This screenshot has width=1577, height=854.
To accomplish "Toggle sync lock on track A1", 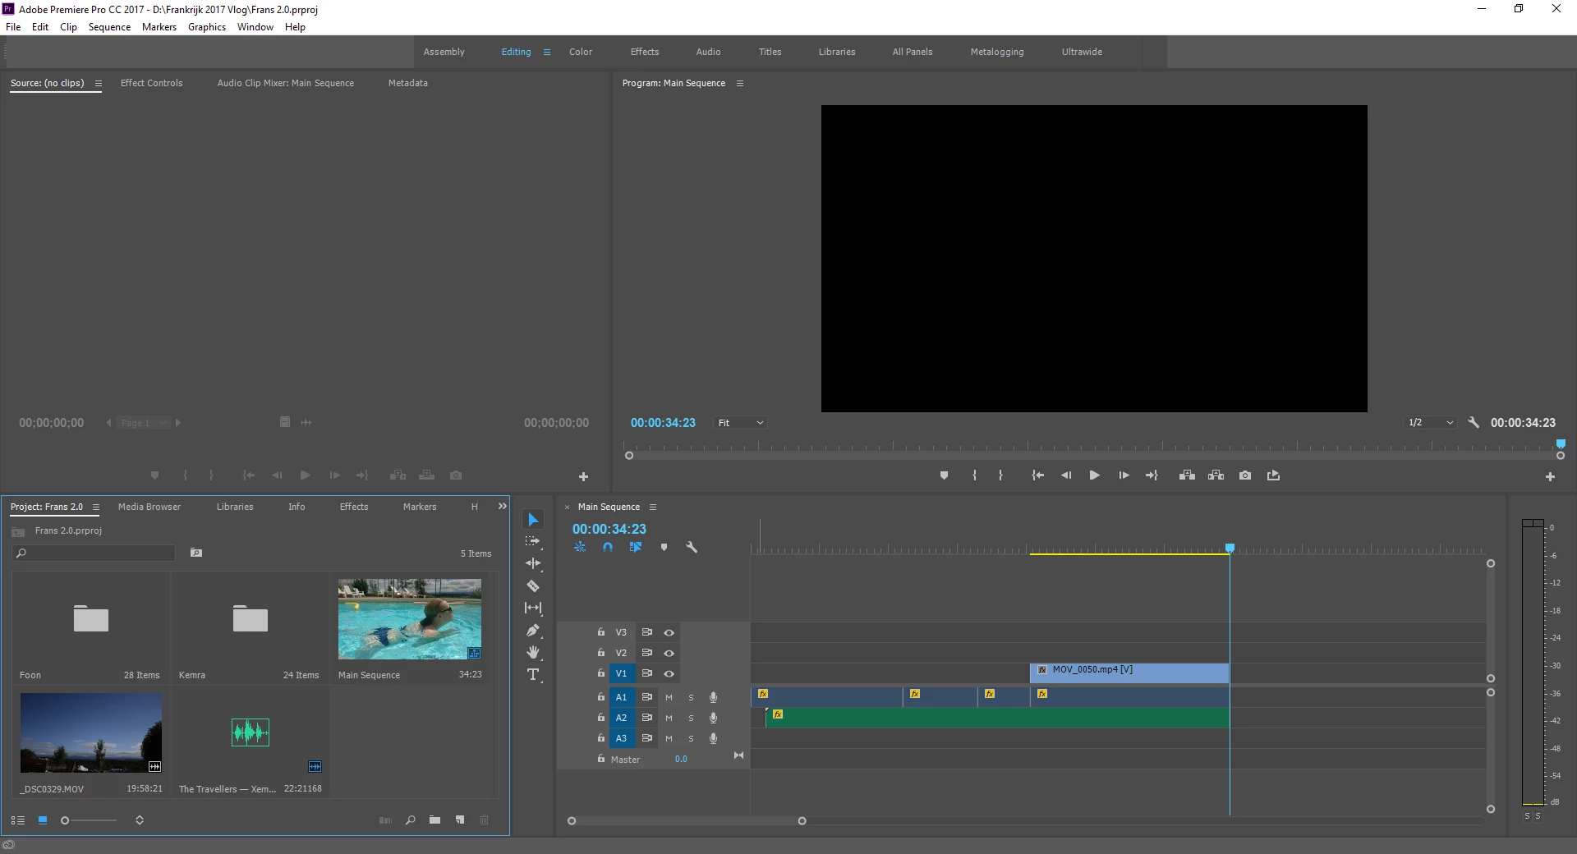I will point(646,697).
